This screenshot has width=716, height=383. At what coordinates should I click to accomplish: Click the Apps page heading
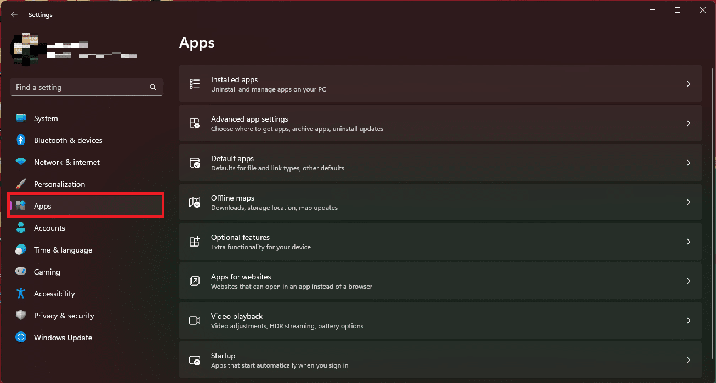tap(197, 43)
